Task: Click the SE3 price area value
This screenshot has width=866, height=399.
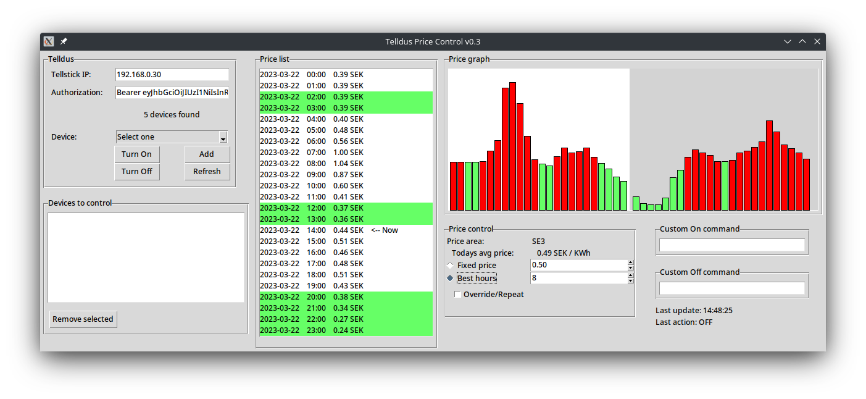Action: [x=538, y=241]
